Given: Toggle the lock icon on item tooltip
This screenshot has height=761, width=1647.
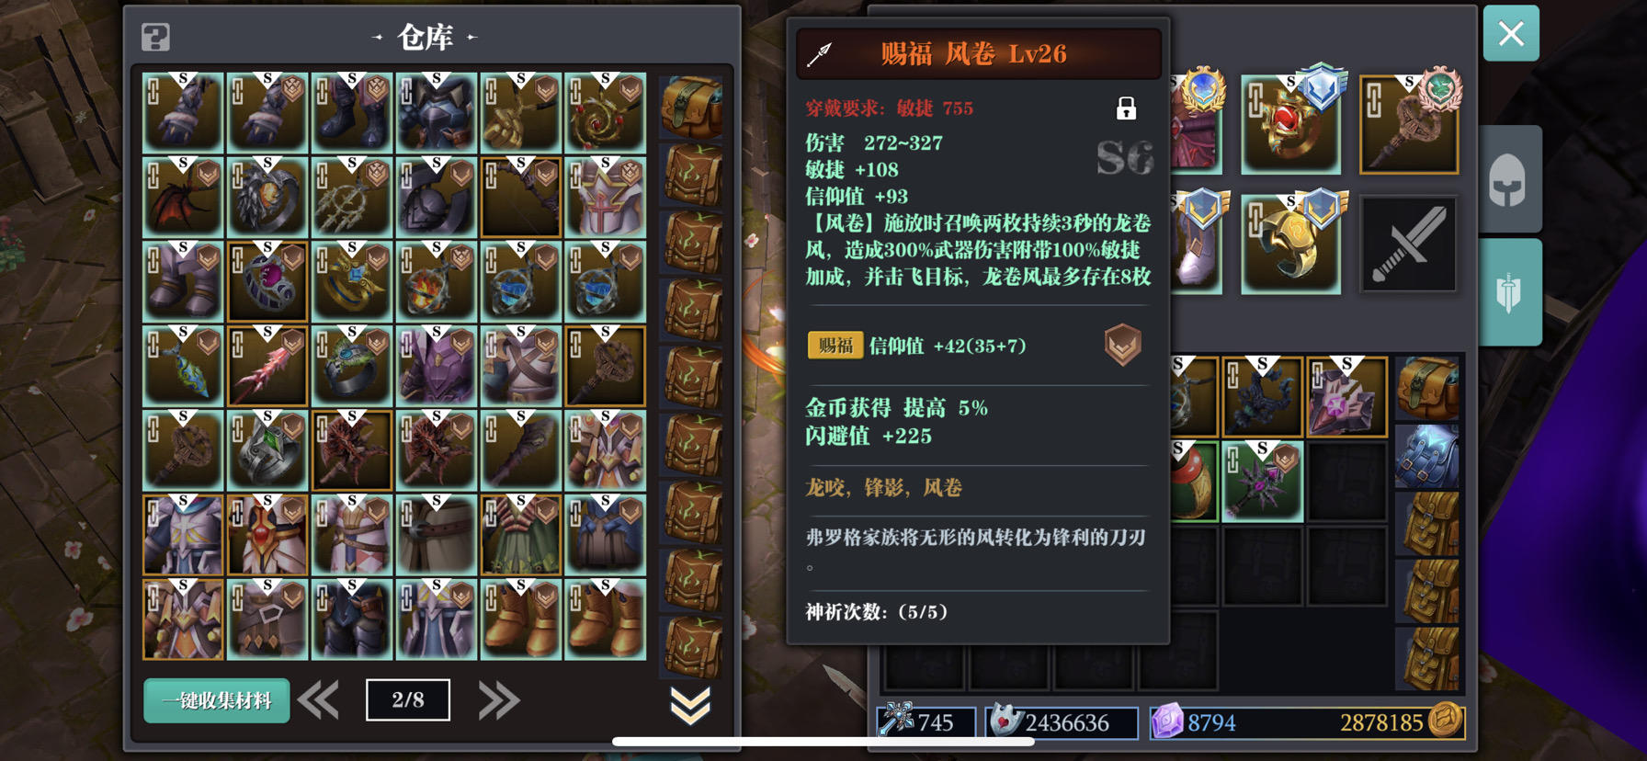Looking at the screenshot, I should click(x=1126, y=108).
